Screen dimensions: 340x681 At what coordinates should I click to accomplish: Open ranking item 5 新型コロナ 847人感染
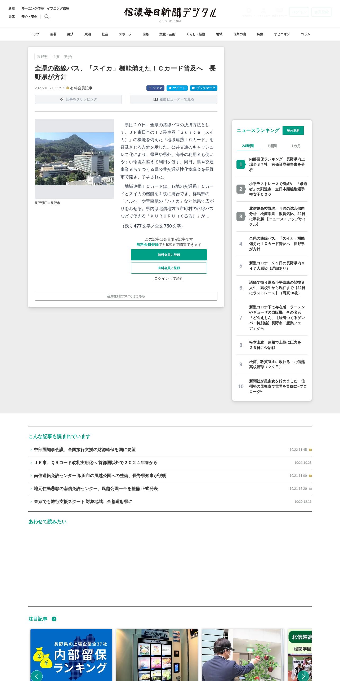tap(277, 266)
